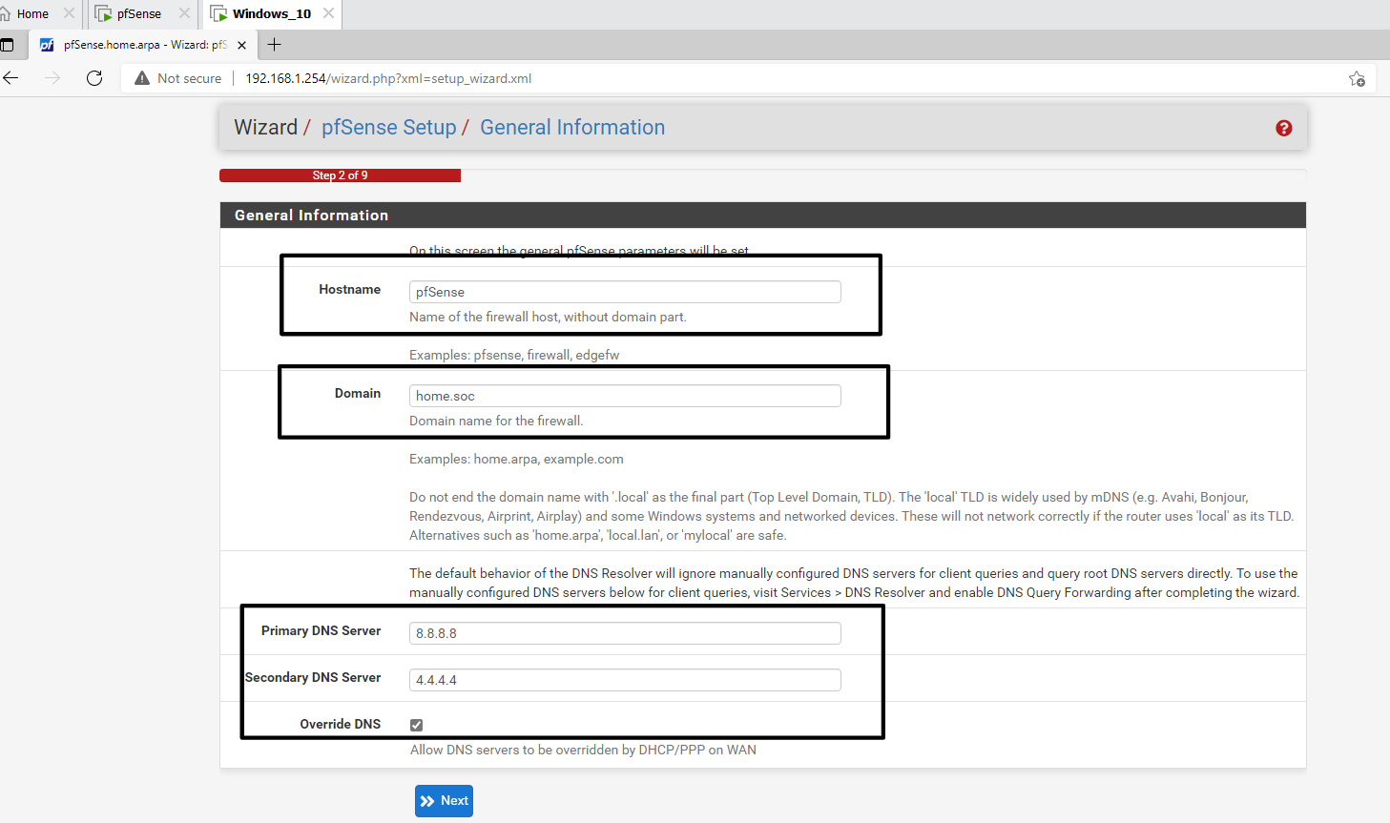Click the Override DNS label

[x=340, y=724]
